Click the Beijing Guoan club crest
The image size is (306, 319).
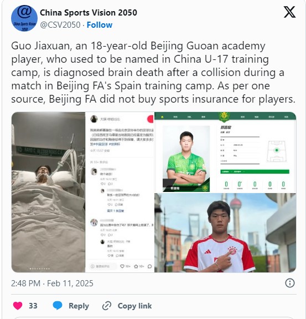[224, 117]
